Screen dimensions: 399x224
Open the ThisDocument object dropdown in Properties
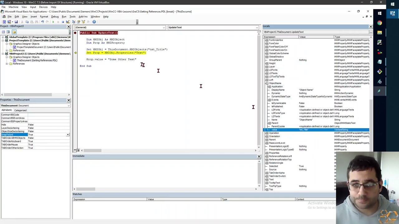(69, 105)
